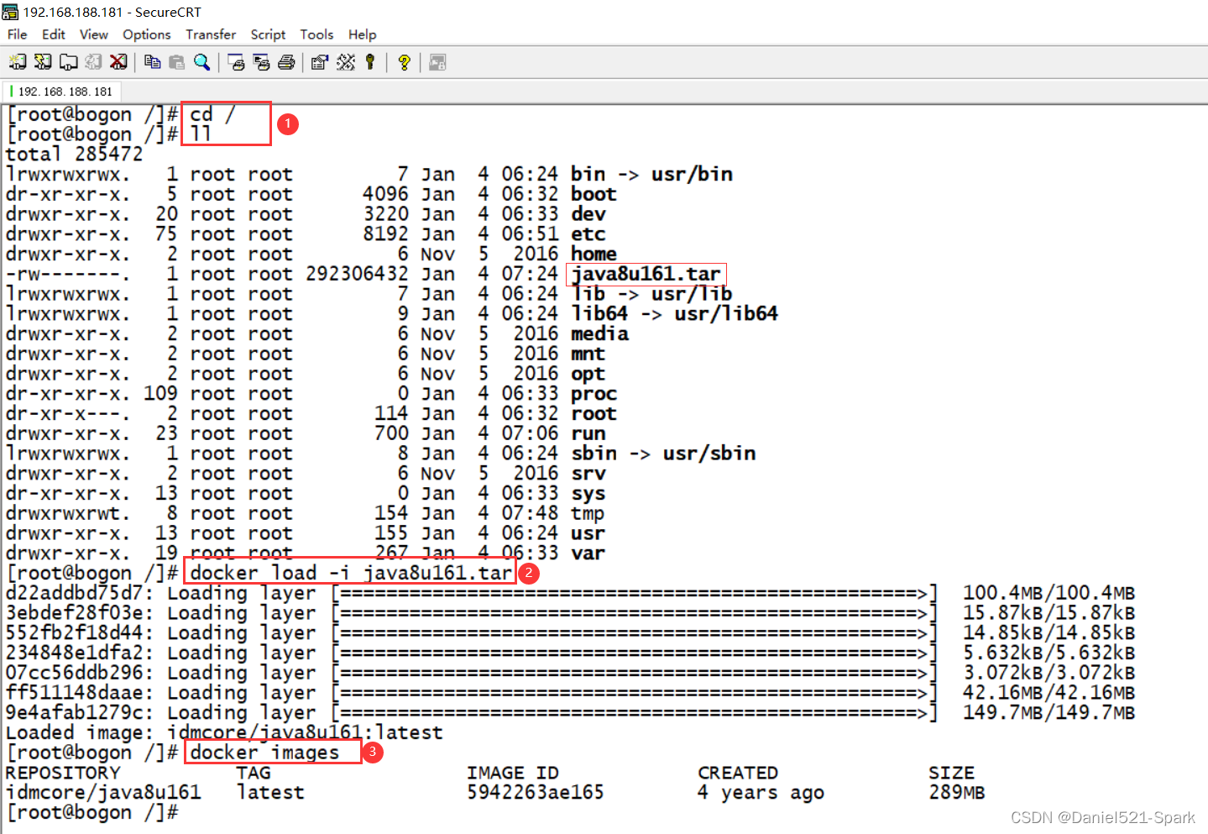Select the 192.168.188.181 session tab
The width and height of the screenshot is (1208, 834).
pyautogui.click(x=64, y=92)
